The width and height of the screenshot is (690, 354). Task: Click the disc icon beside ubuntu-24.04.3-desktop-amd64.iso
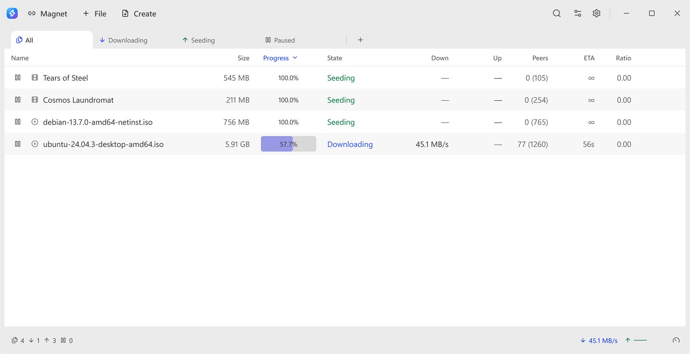click(35, 144)
